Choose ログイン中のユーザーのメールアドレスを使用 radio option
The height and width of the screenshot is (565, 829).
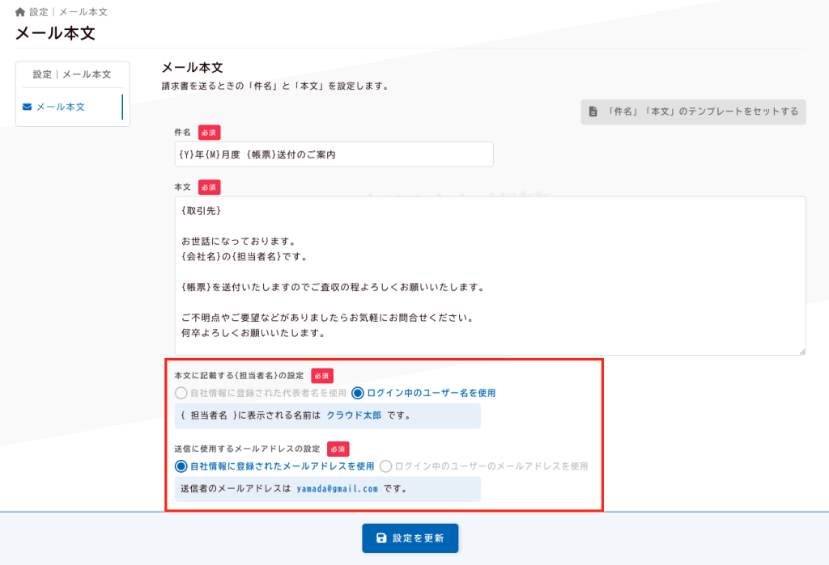coord(385,466)
